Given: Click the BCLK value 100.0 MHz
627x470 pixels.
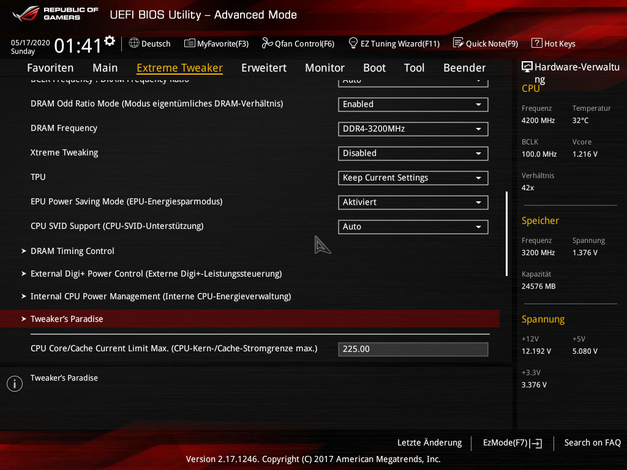Looking at the screenshot, I should coord(539,154).
